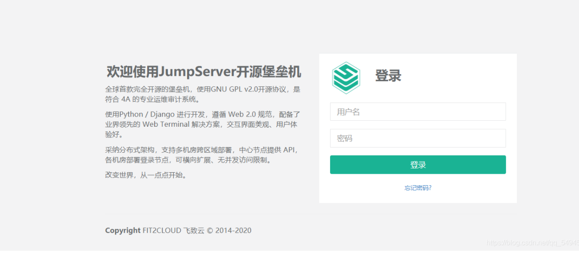This screenshot has height=253, width=579.
Task: Focus the 密码 password field
Action: 418,138
